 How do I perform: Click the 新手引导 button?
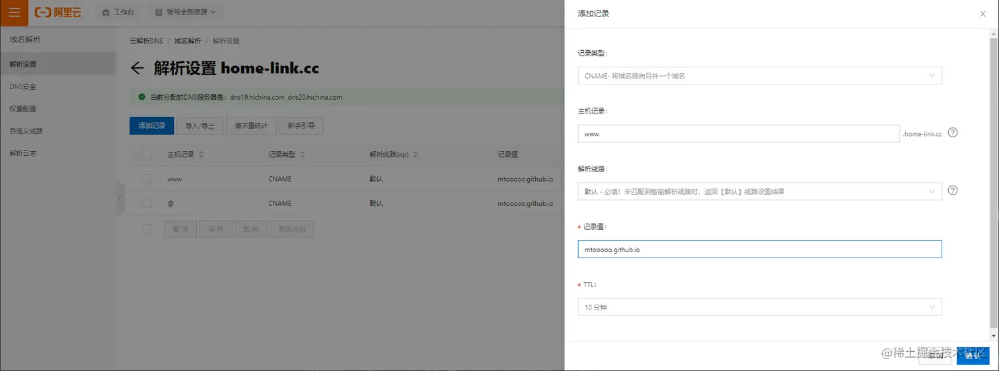(301, 125)
